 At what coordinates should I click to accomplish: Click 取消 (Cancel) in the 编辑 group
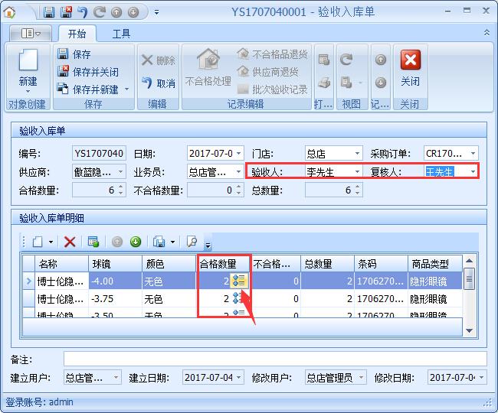click(x=159, y=83)
